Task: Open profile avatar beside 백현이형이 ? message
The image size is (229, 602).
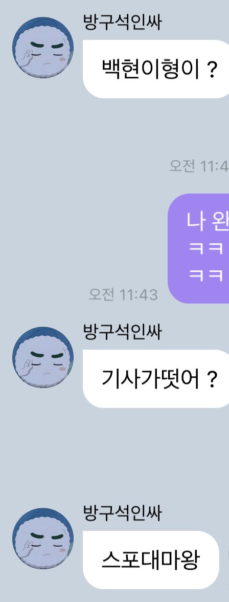Action: tap(42, 48)
